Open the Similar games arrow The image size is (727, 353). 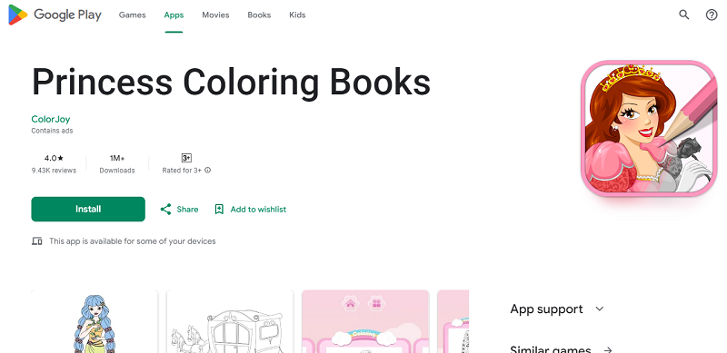tap(608, 349)
